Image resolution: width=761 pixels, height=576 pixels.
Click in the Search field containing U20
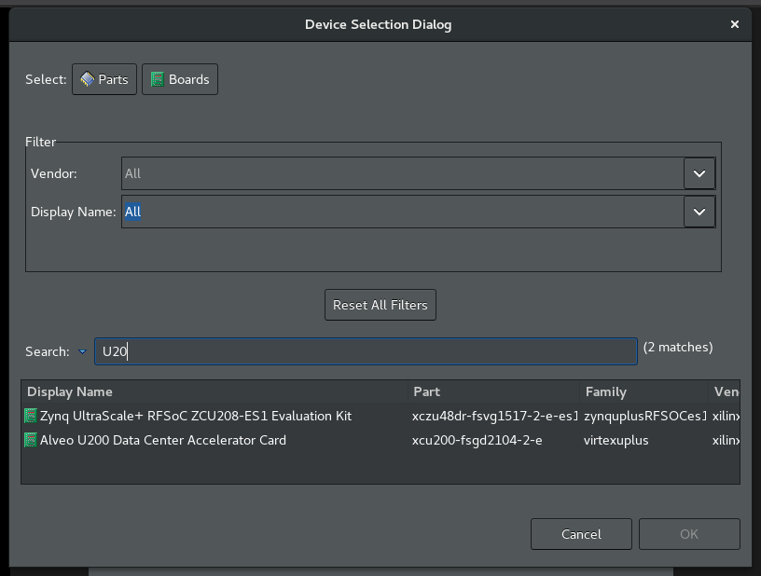366,351
